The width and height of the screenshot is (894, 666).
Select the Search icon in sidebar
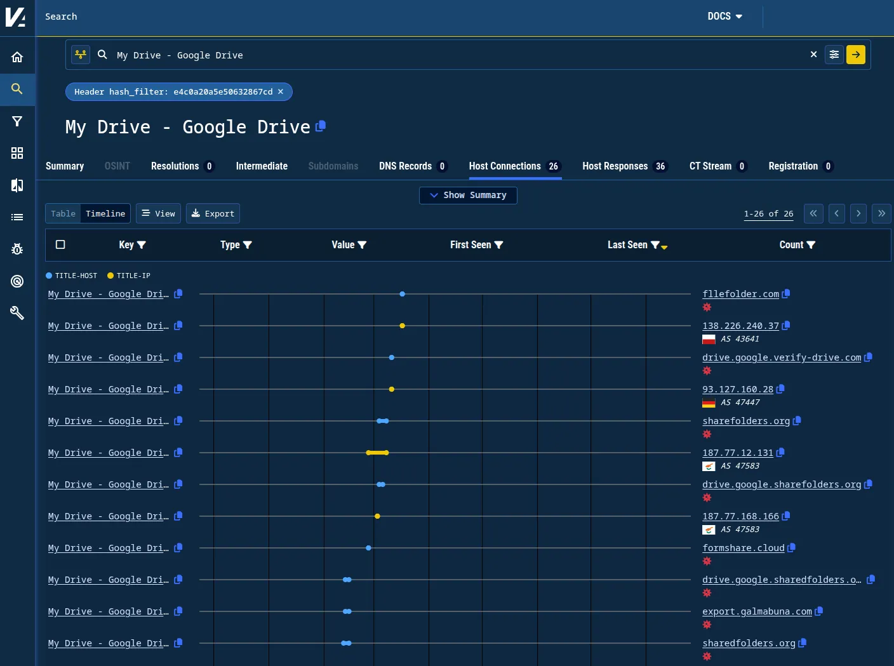click(x=17, y=89)
